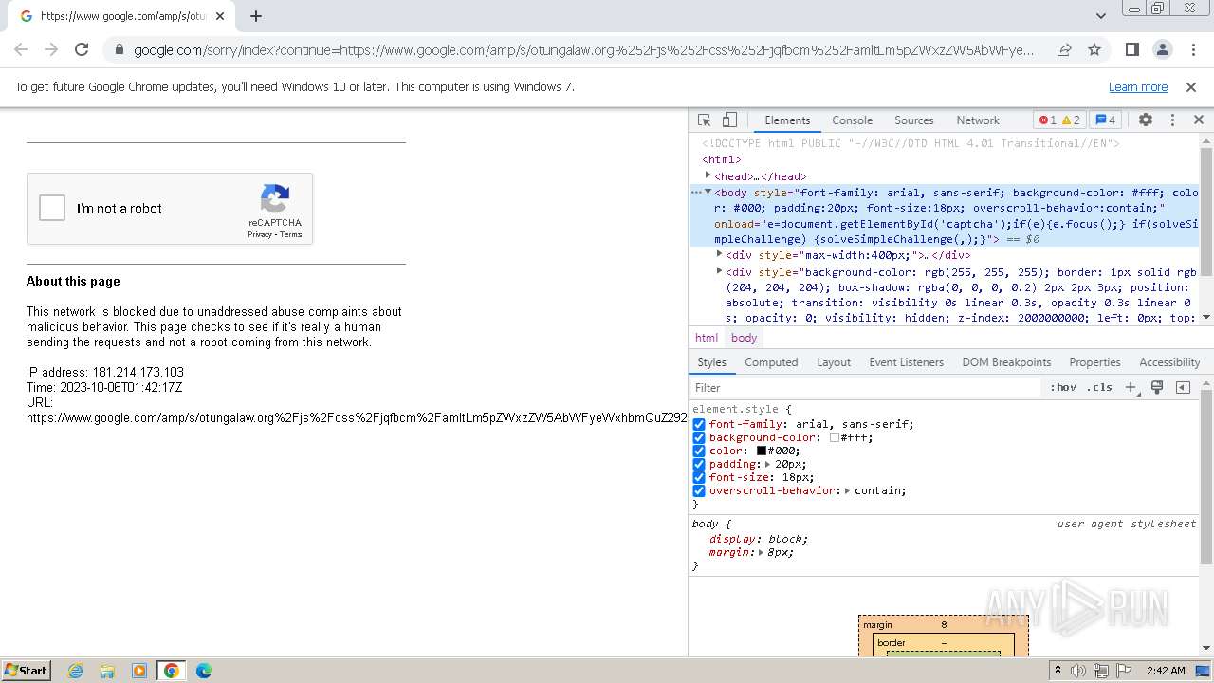
Task: Toggle computed styles sidebar icon
Action: [1183, 387]
